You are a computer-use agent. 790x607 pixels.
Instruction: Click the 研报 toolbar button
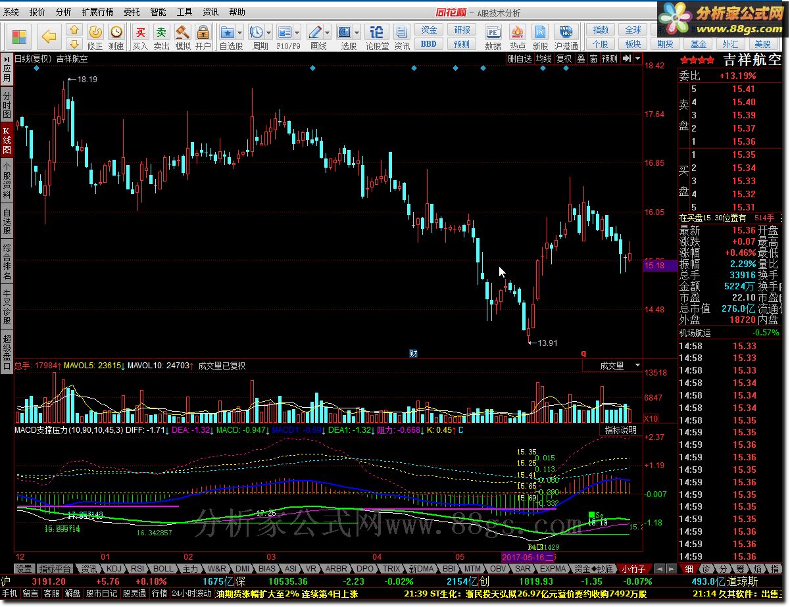[462, 30]
